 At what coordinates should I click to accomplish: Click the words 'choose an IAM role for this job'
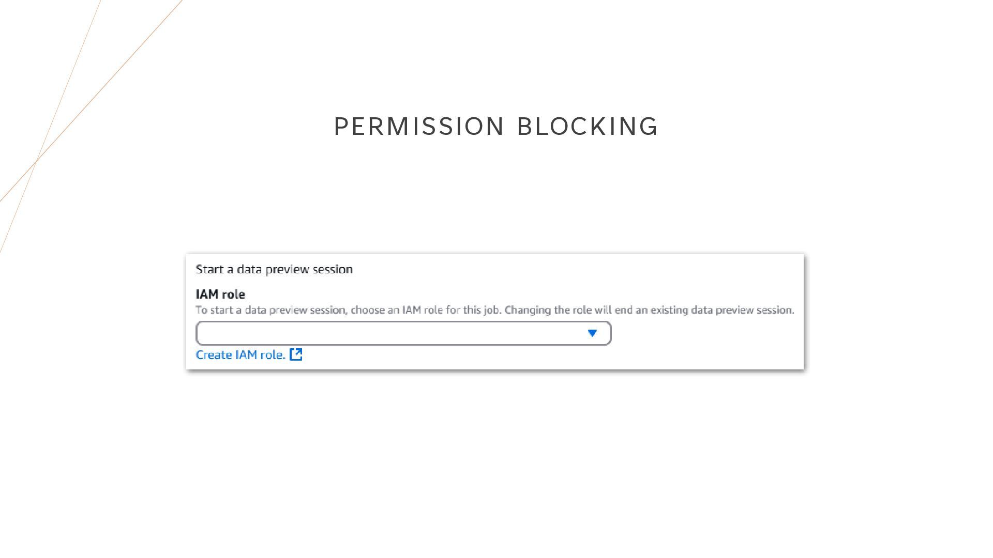[426, 310]
